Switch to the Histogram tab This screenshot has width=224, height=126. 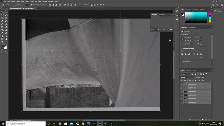point(162,15)
